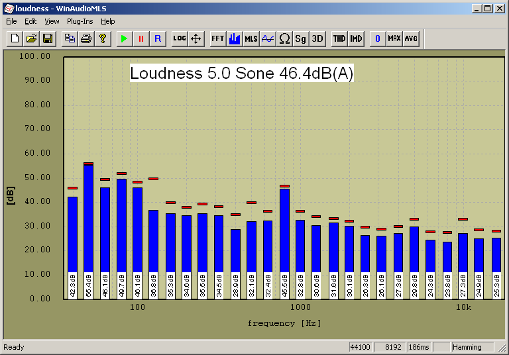Enable the 3D waterfall display

point(317,38)
